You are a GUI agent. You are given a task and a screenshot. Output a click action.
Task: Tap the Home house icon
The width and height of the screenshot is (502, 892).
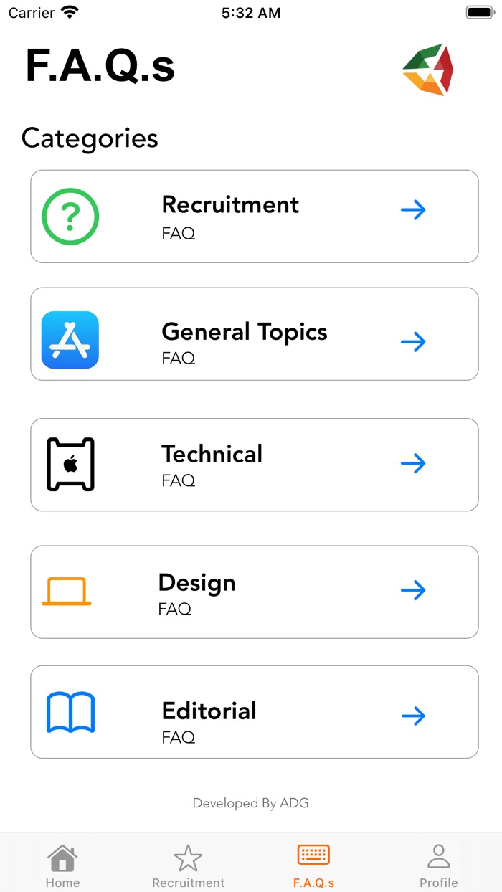[x=62, y=857]
